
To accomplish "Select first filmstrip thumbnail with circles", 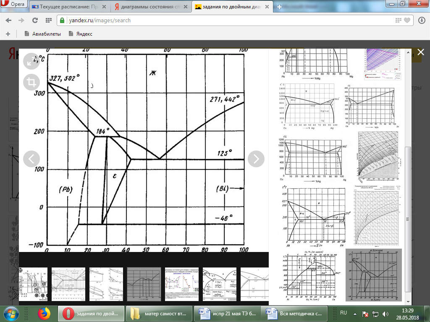I will [33, 284].
